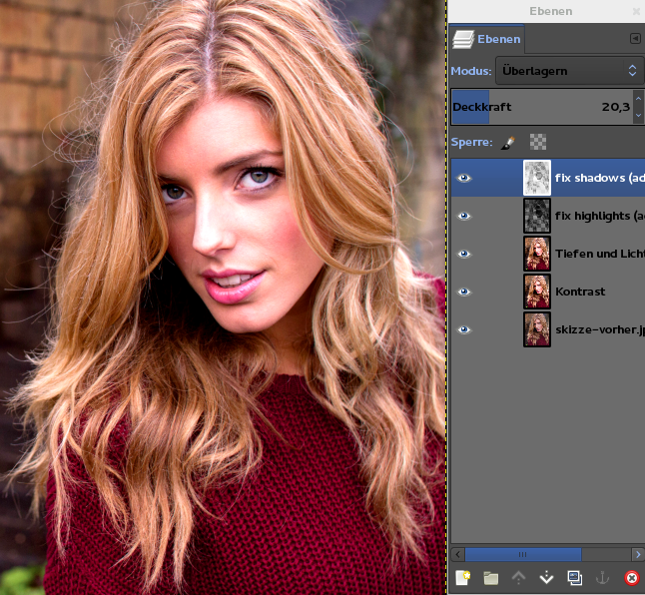Viewport: 645px width, 595px height.
Task: Open the Modus blend mode dropdown
Action: (x=569, y=71)
